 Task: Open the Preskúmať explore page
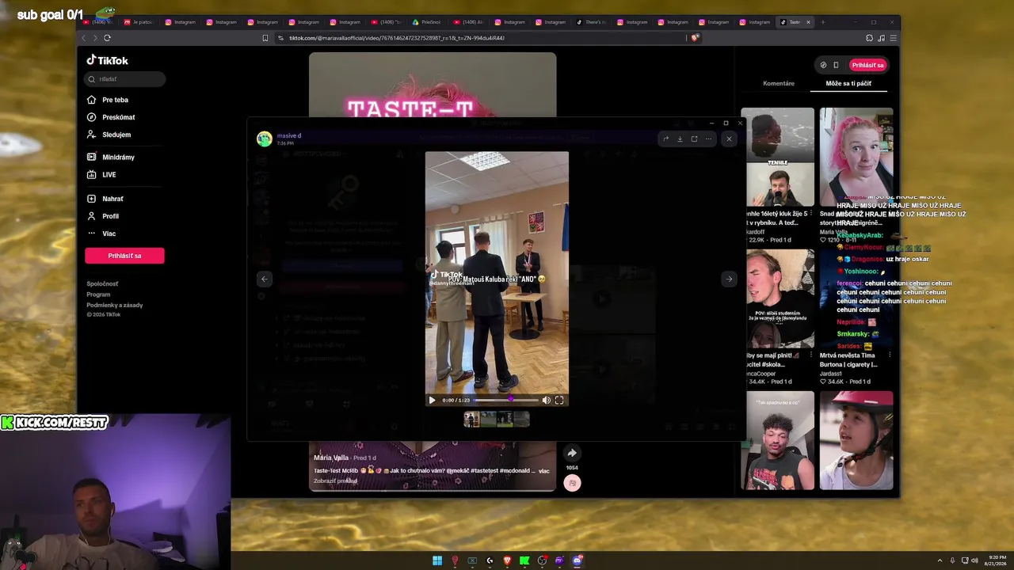[x=112, y=117]
